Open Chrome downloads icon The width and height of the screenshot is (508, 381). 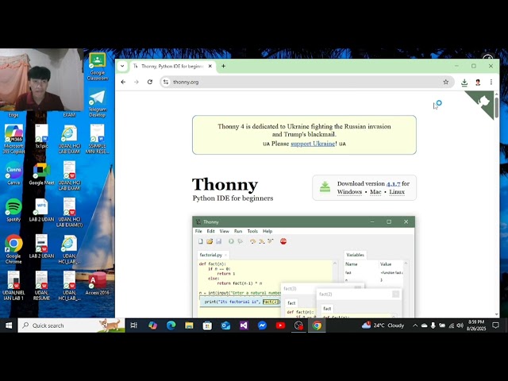(x=464, y=83)
